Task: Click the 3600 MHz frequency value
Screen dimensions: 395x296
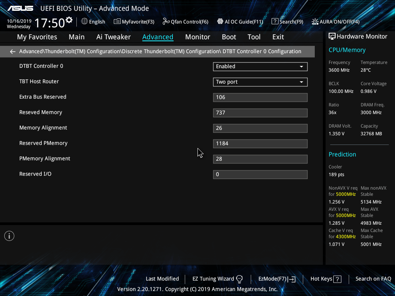Action: [x=339, y=70]
